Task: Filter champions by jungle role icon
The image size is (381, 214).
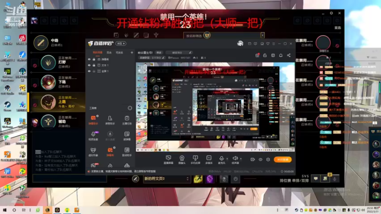Action: [126, 35]
